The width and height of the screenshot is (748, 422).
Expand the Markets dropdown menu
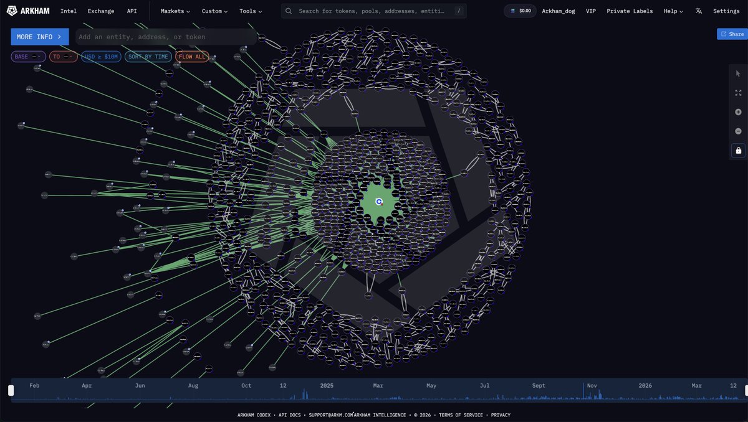(175, 11)
